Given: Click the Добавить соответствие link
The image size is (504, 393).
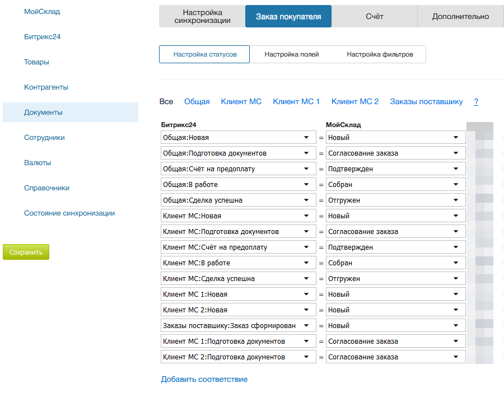Looking at the screenshot, I should tap(204, 379).
